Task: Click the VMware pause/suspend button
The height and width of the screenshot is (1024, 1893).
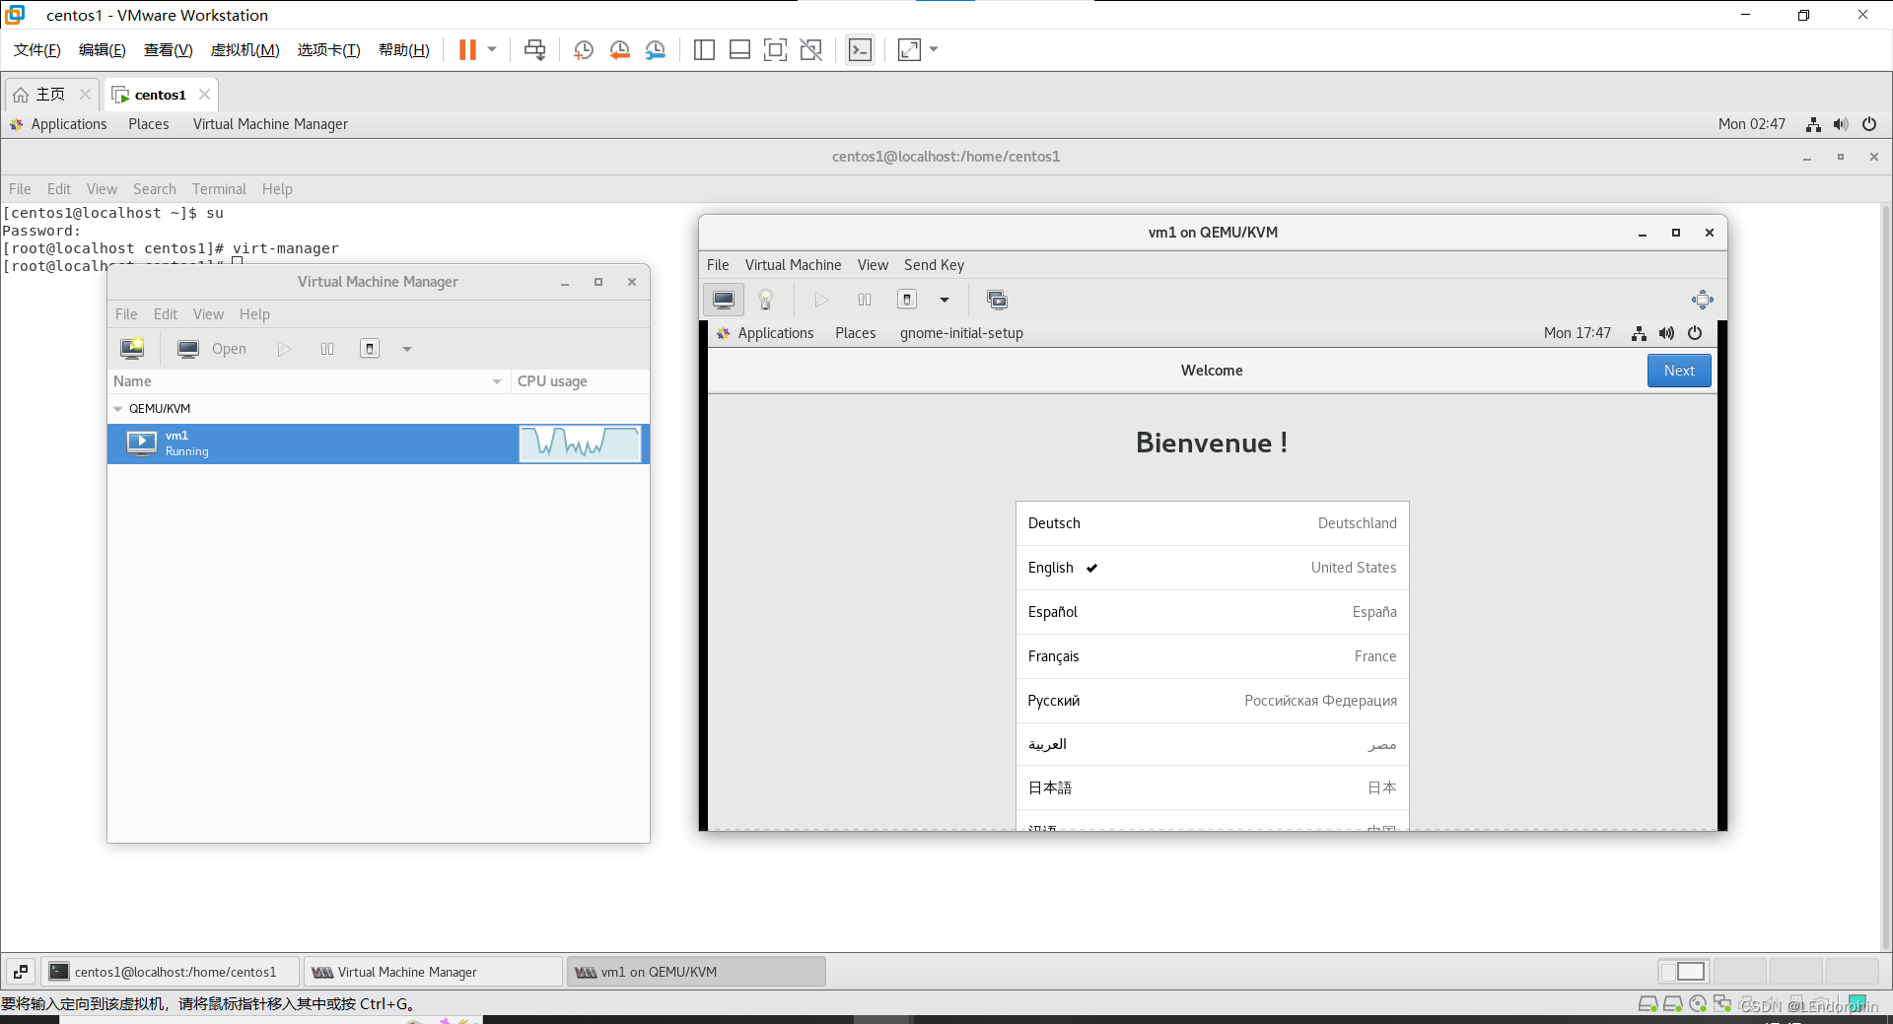Action: [x=467, y=50]
